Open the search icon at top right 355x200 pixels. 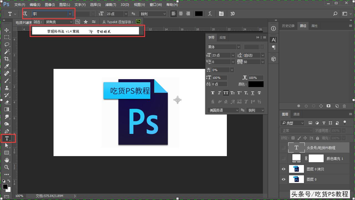pyautogui.click(x=335, y=14)
